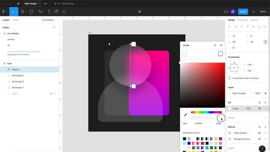
Task: Click the user avatar D
Action: pyautogui.click(x=233, y=12)
